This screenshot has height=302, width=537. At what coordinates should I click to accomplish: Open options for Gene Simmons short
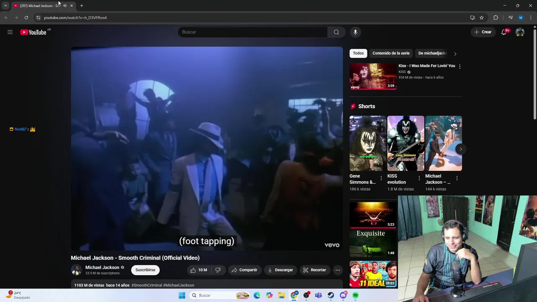381,178
